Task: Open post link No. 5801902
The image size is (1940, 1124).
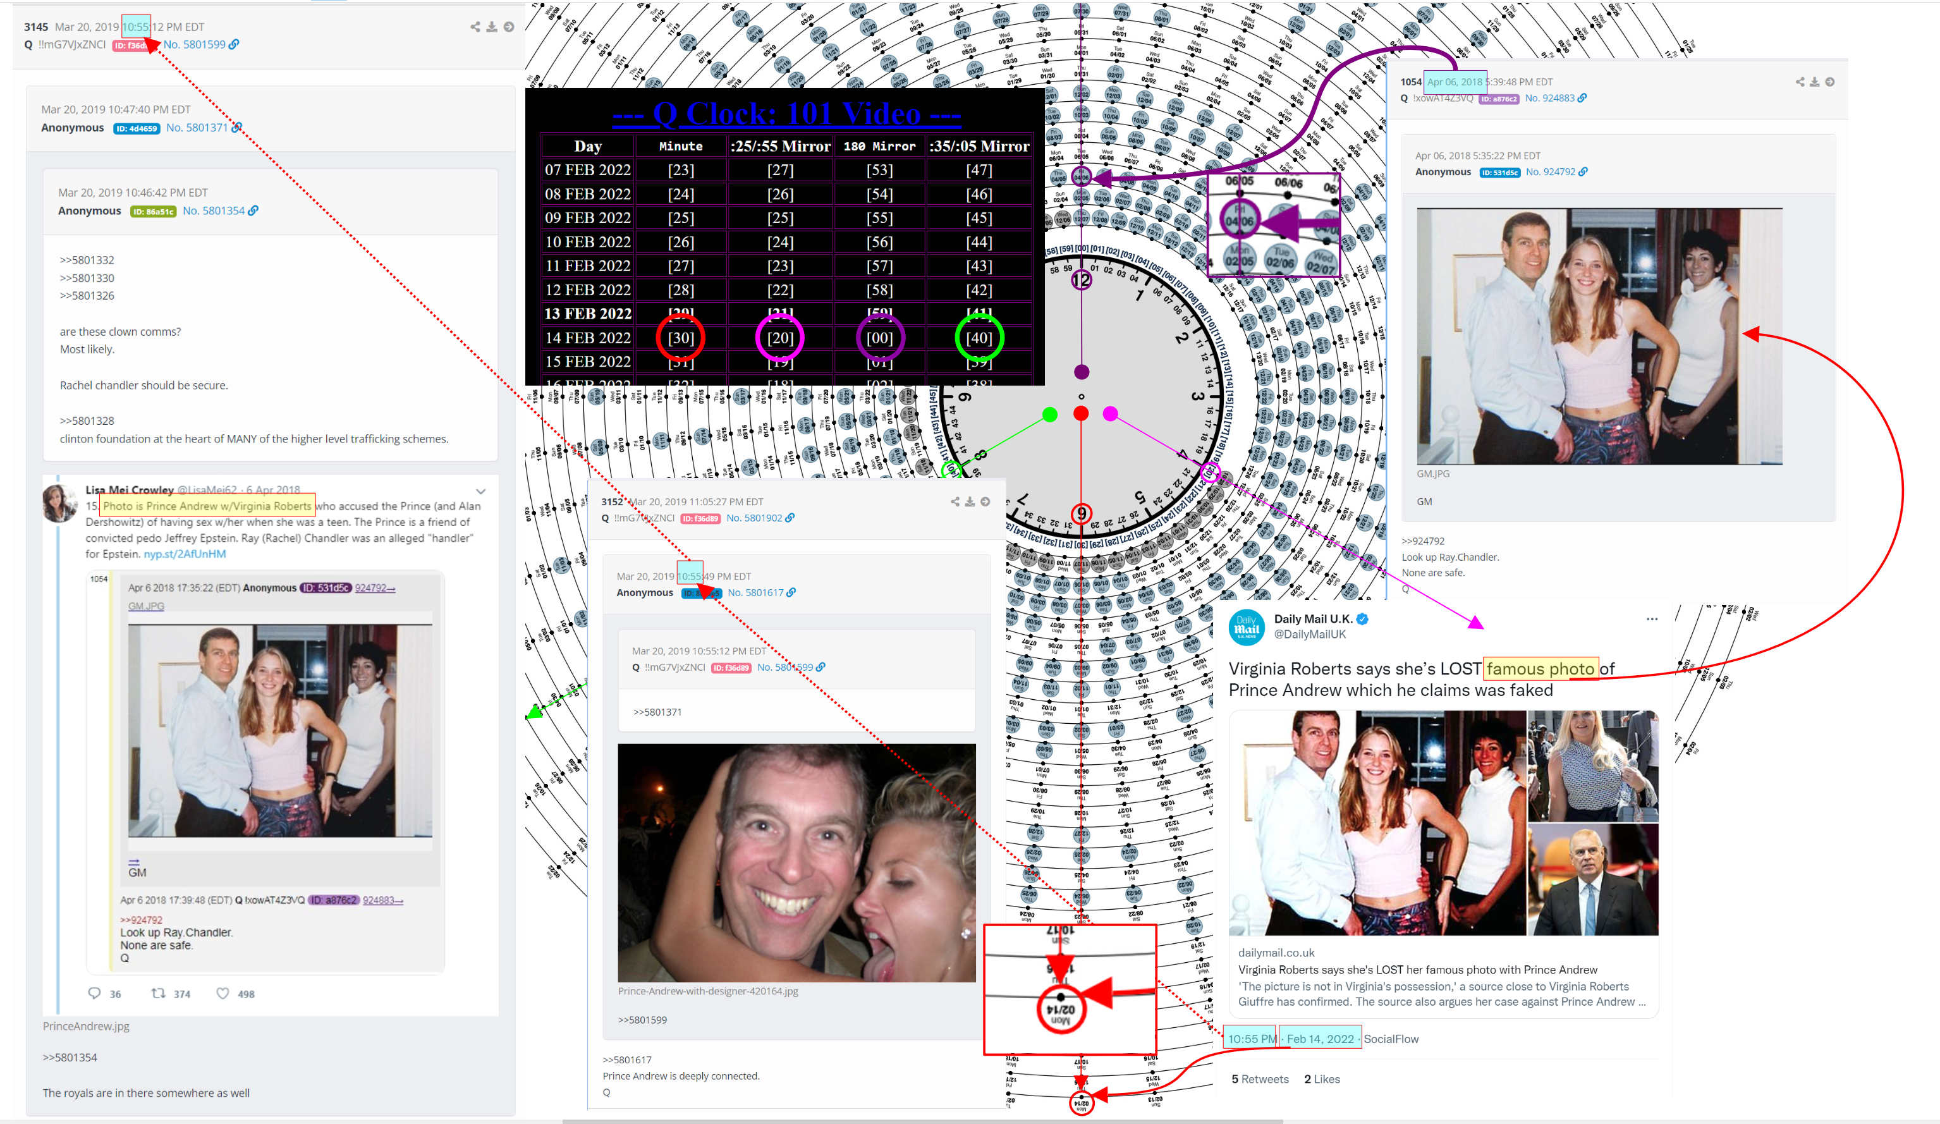Action: point(755,518)
